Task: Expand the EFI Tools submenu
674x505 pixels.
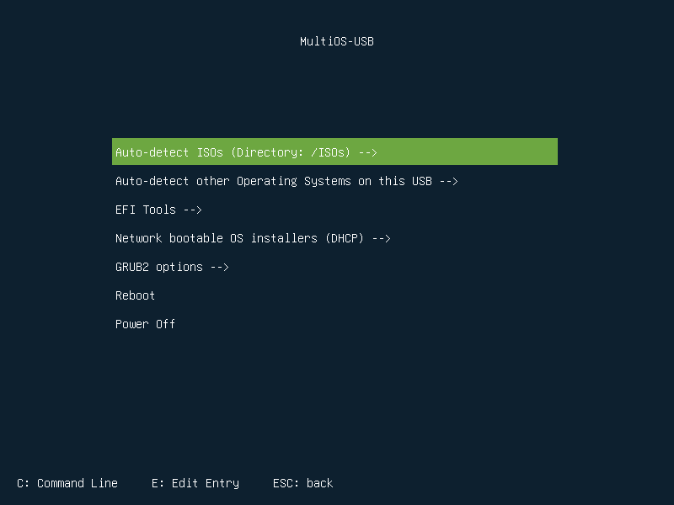Action: click(158, 210)
